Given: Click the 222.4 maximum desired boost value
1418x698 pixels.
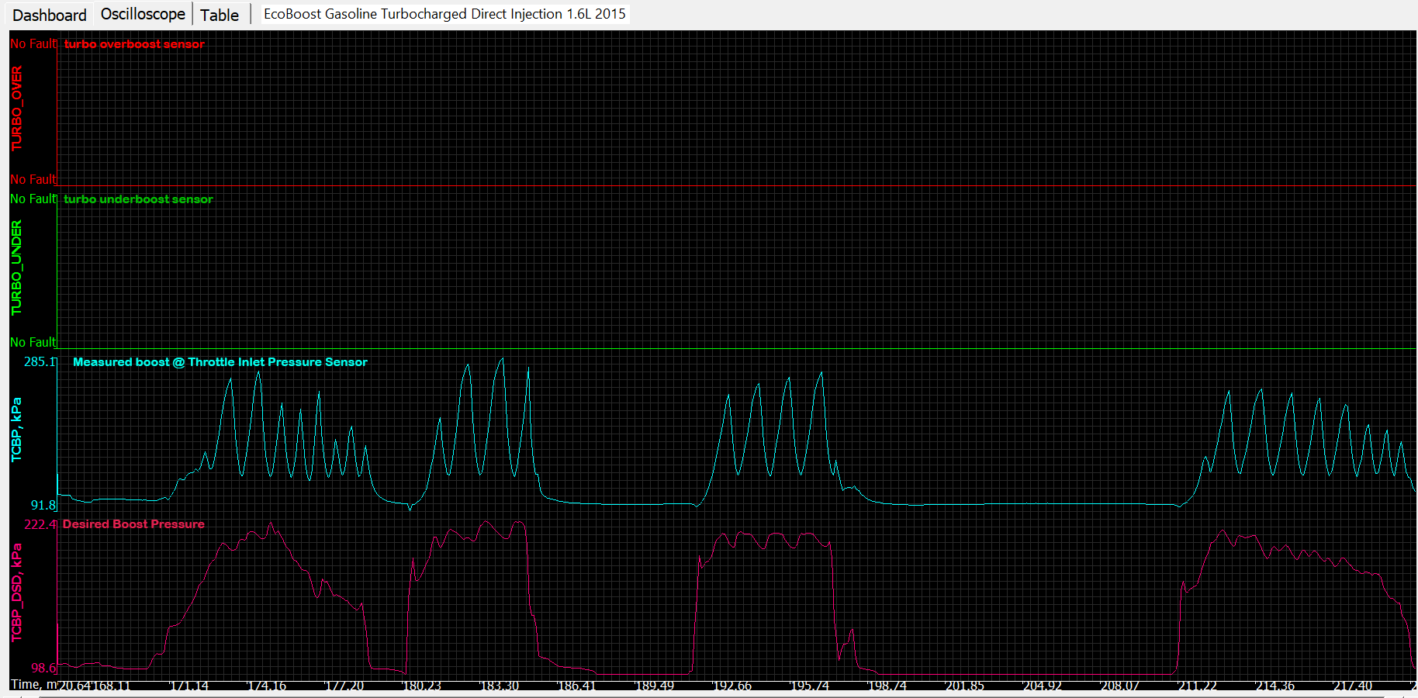Looking at the screenshot, I should tap(40, 524).
